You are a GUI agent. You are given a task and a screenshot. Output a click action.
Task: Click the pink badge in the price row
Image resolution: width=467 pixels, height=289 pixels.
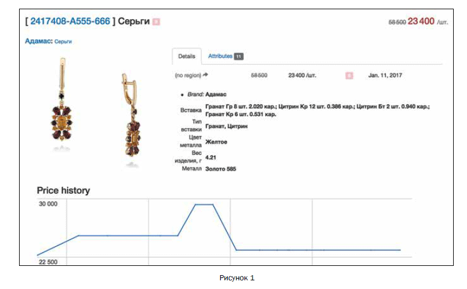pos(349,75)
